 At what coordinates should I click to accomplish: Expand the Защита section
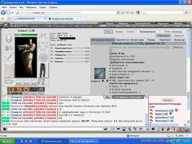click(x=52, y=58)
